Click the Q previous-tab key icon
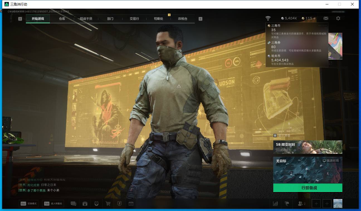Image resolution: width=361 pixels, height=211 pixels. click(x=20, y=19)
